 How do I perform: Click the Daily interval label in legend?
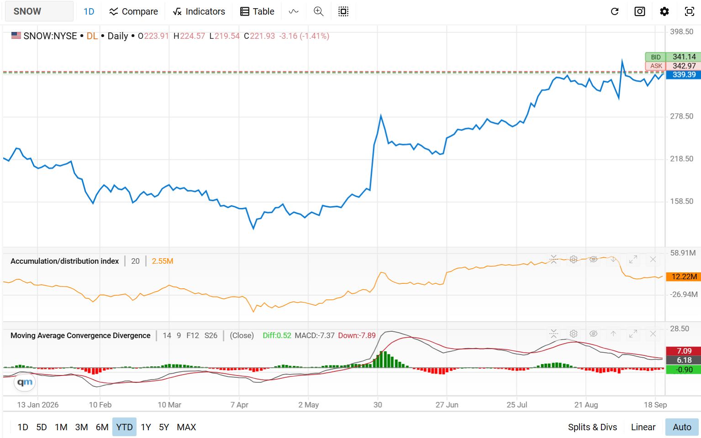[x=118, y=36]
